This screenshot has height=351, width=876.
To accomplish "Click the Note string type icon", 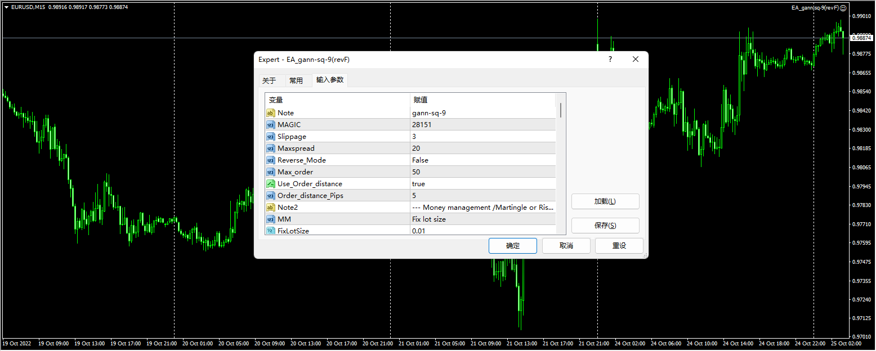I will (270, 113).
